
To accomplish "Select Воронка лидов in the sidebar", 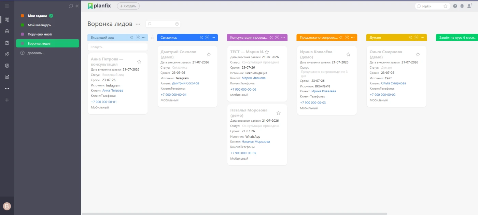I will 47,43.
